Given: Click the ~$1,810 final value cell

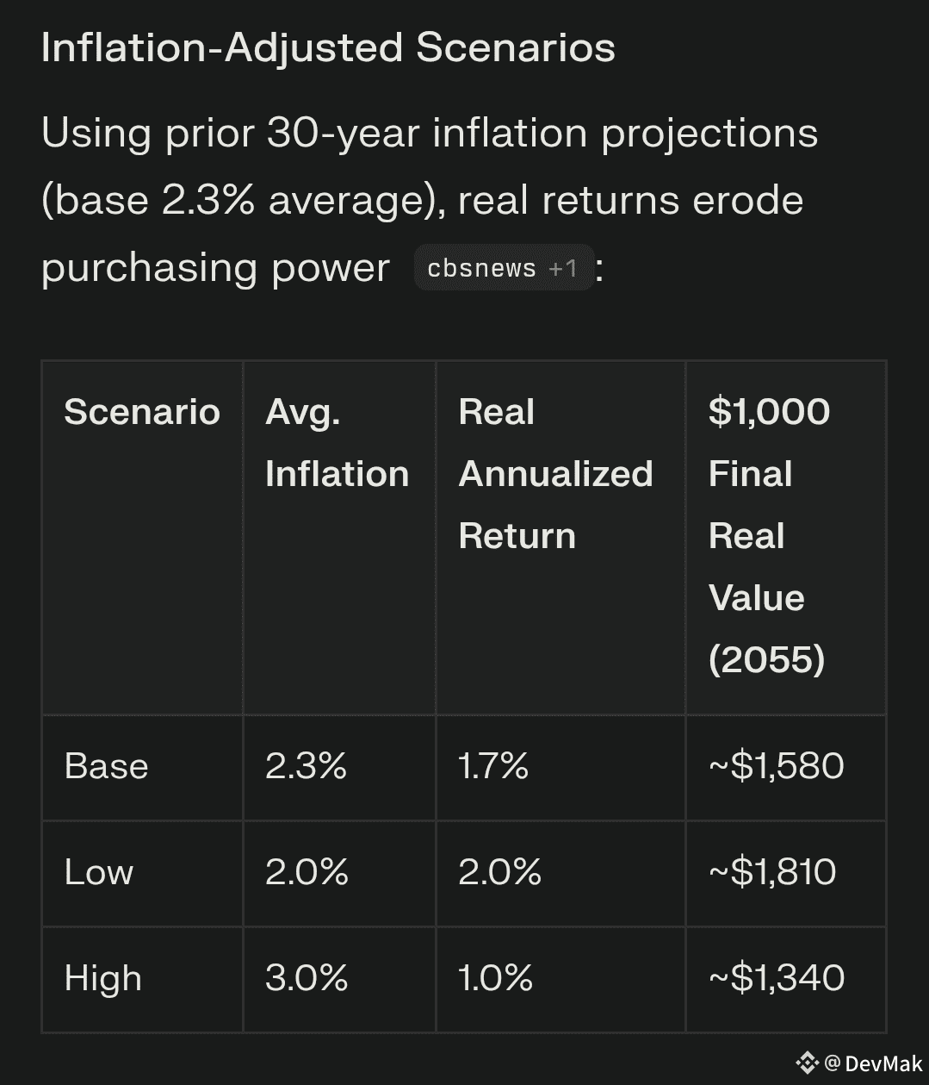Looking at the screenshot, I should [772, 873].
